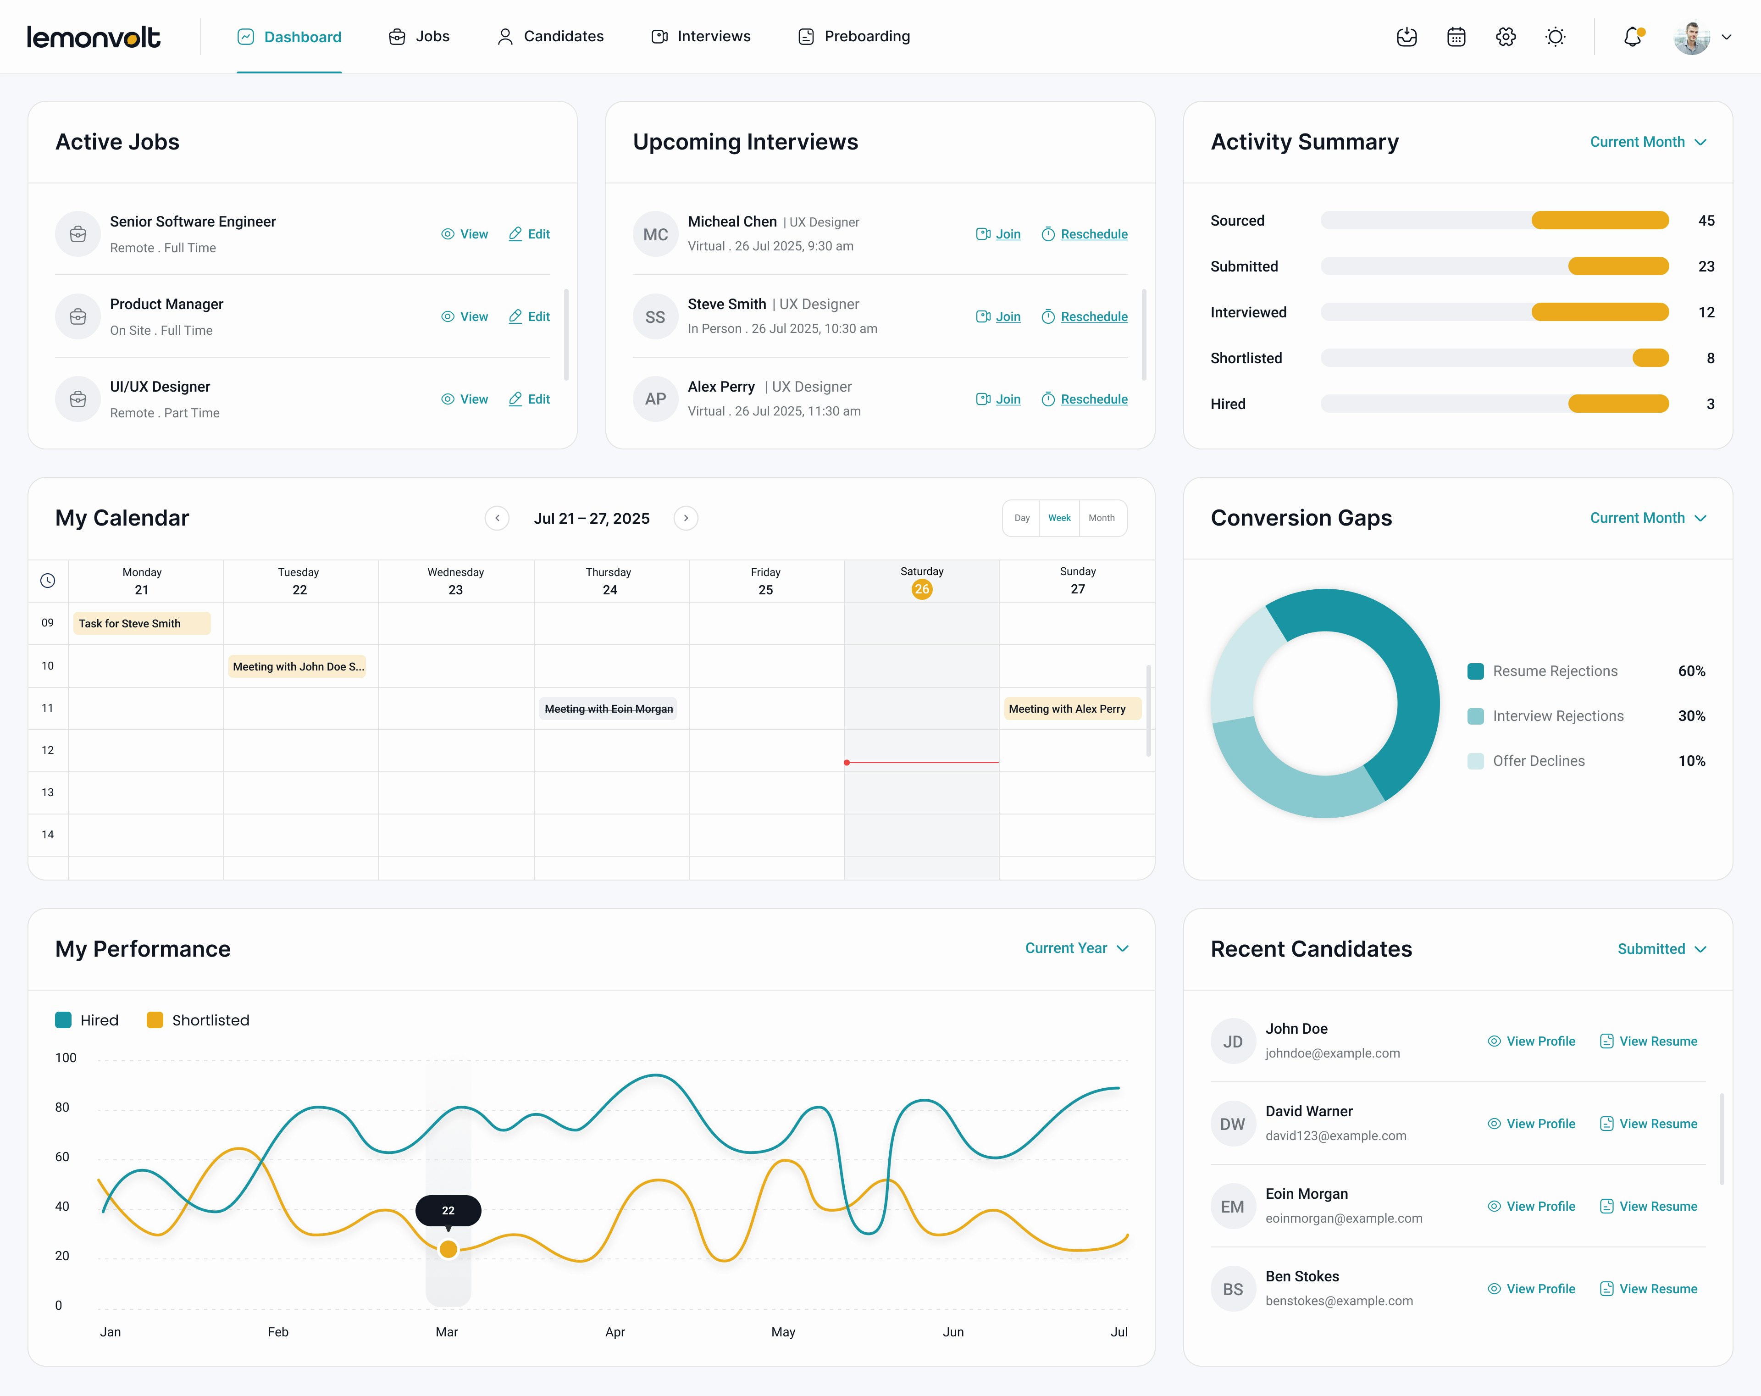The image size is (1761, 1396).
Task: Click the view eye icon for UI/UX Designer
Action: tap(448, 399)
